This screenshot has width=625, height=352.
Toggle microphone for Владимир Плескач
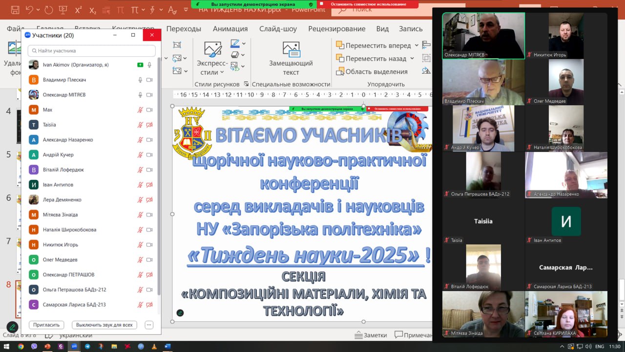[x=140, y=80]
